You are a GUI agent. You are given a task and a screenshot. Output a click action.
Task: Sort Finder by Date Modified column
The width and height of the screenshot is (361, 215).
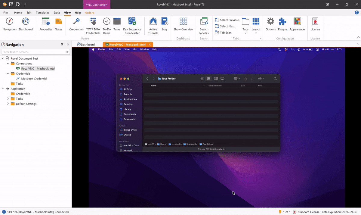215,86
